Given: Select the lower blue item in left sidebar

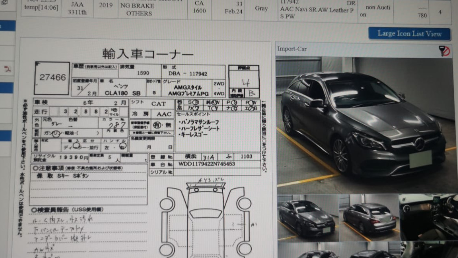Looking at the screenshot, I should (x=6, y=136).
